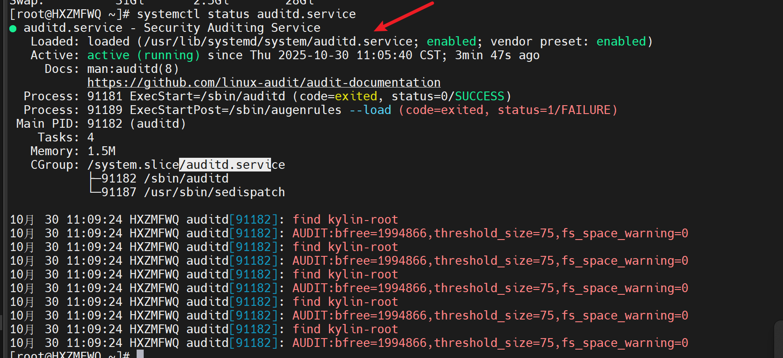This screenshot has width=783, height=358.
Task: Click 'find kylin-root' in the first log line
Action: 345,220
